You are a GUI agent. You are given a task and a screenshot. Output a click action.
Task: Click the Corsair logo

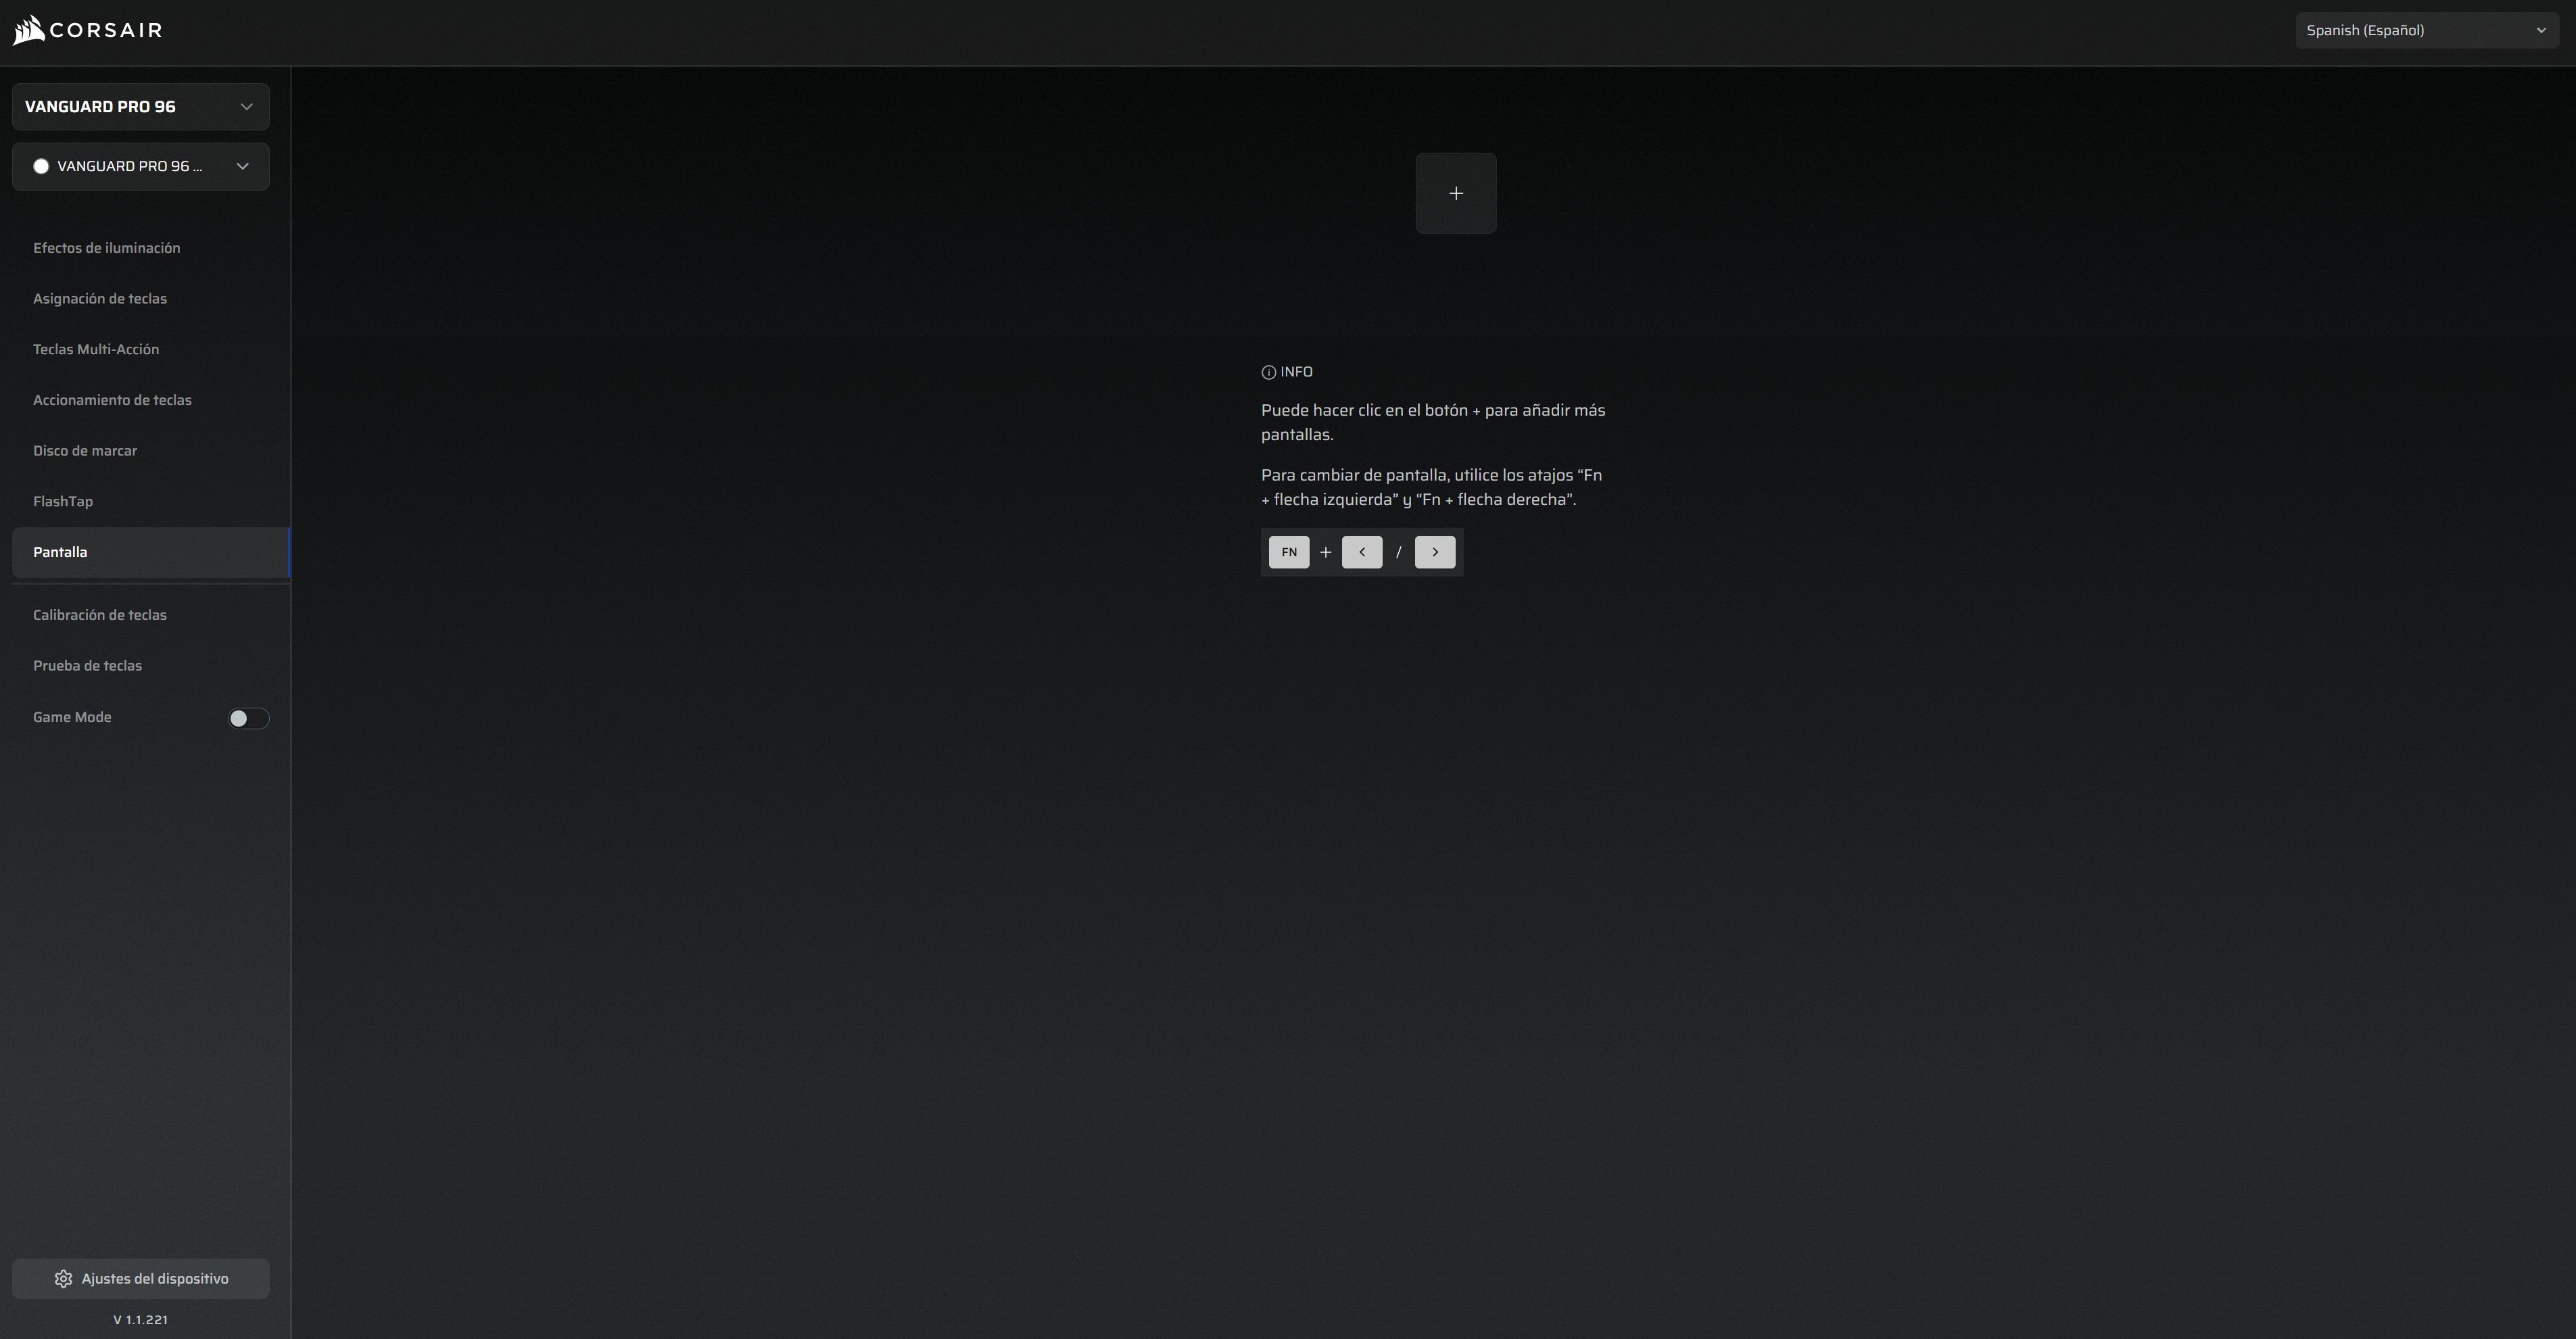(x=87, y=30)
